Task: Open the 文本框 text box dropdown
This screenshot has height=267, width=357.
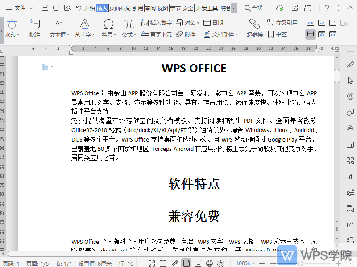Action: 59,28
